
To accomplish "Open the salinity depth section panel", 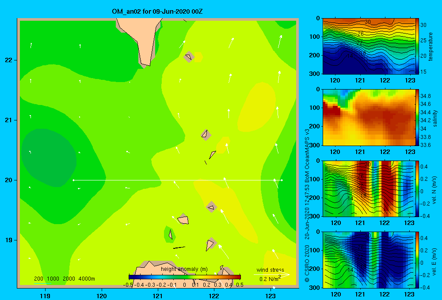I will pyautogui.click(x=369, y=117).
